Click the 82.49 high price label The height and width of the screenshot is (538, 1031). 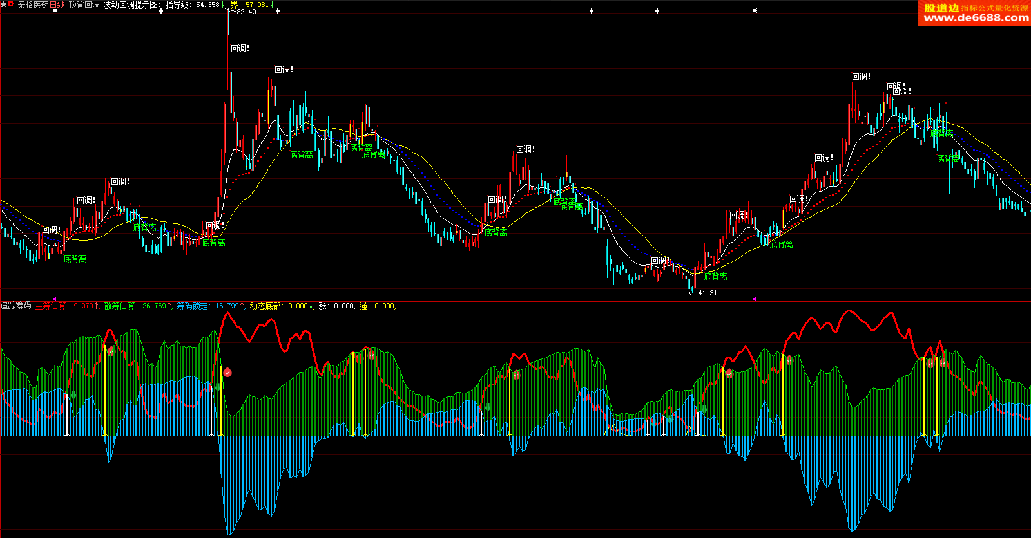[x=246, y=12]
